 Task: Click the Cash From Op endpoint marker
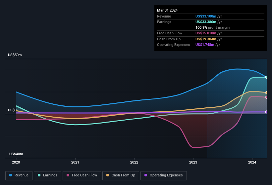tap(266, 93)
